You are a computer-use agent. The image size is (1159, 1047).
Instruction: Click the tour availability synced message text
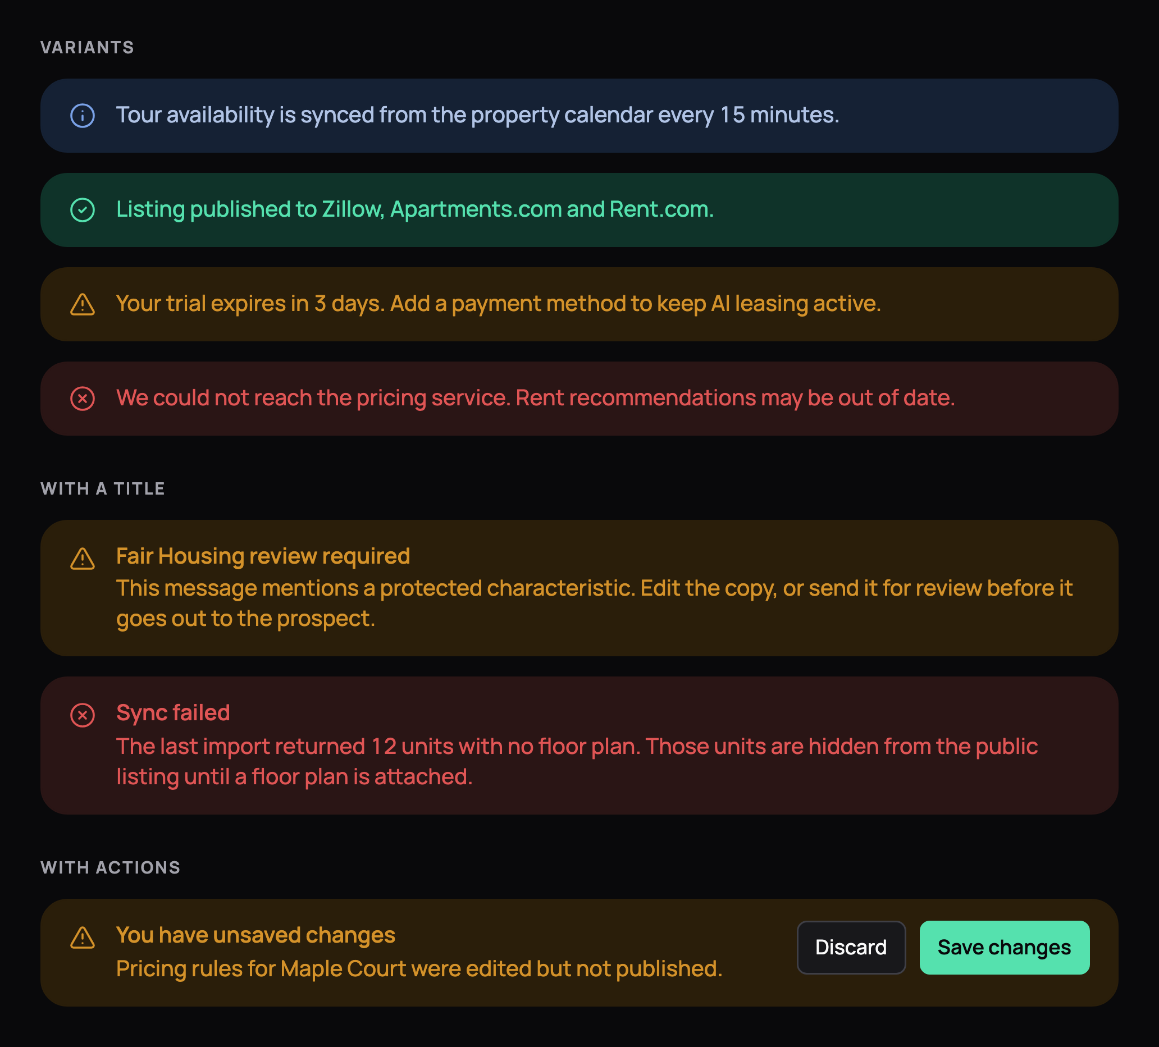(x=478, y=115)
